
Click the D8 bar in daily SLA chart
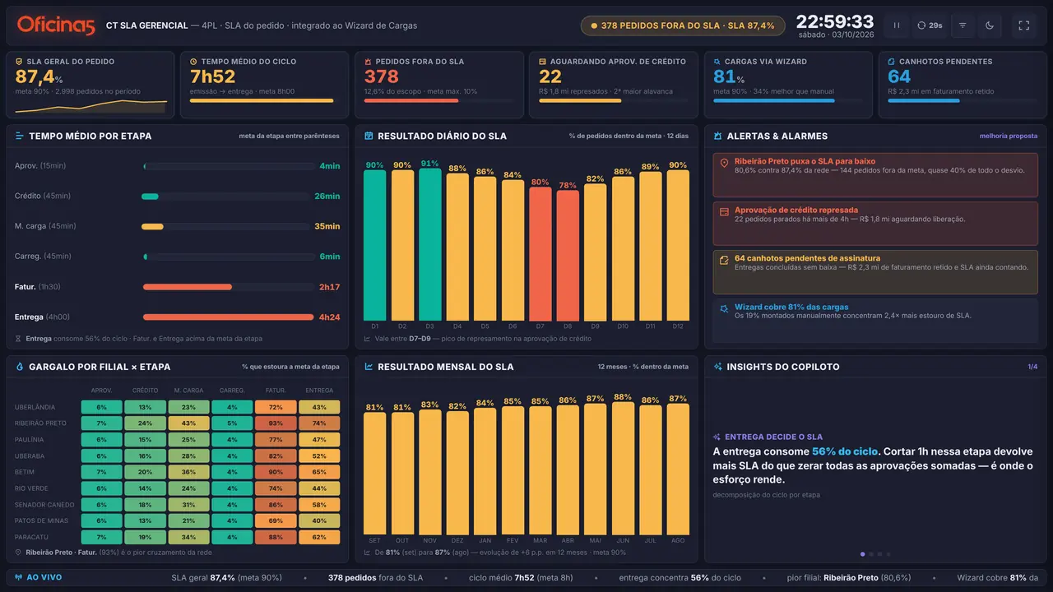(x=568, y=256)
